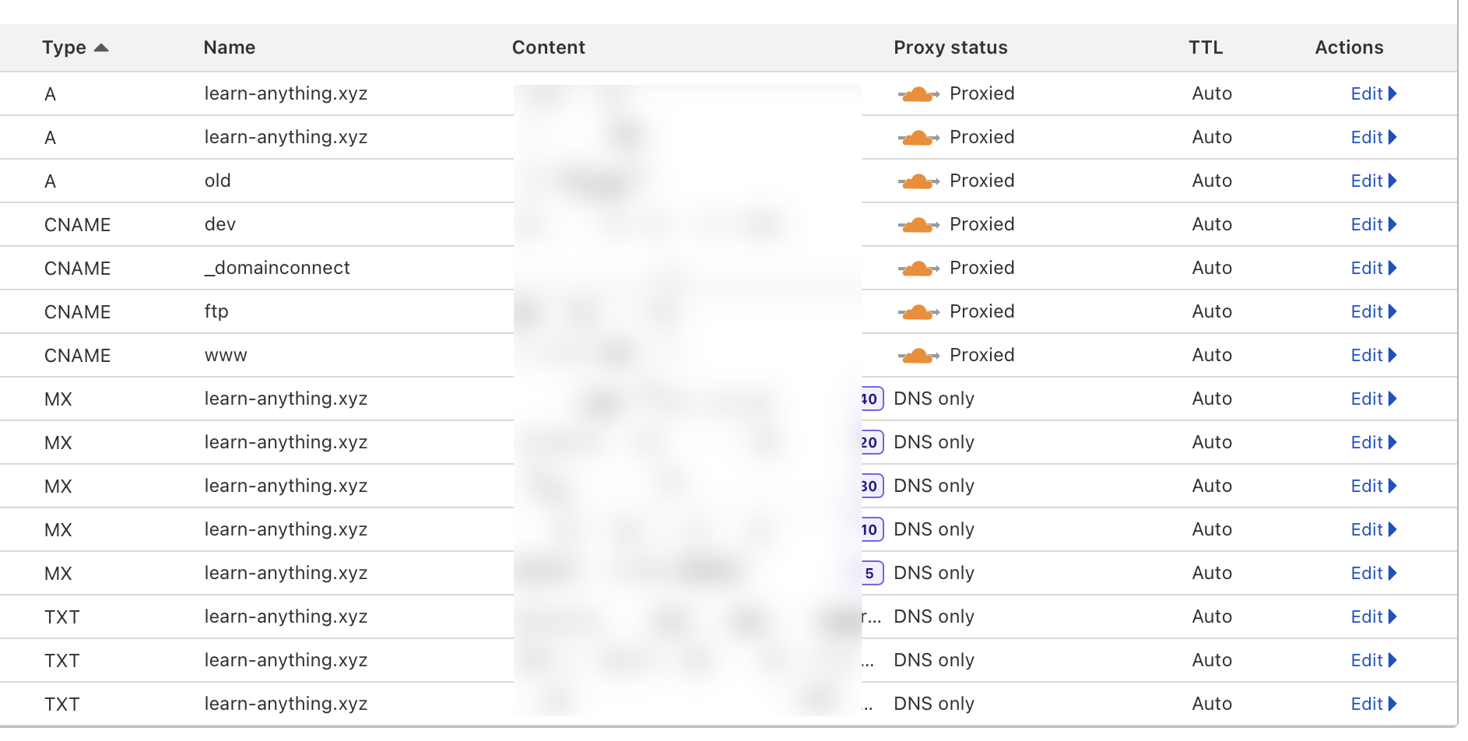
Task: Click the chevron next to Edit on the last TXT row
Action: [x=1393, y=704]
